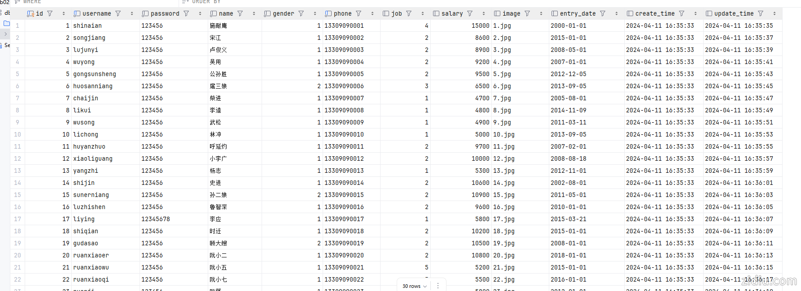801x291 pixels.
Task: Open the gender column sort dropdown arrows
Action: coord(315,13)
